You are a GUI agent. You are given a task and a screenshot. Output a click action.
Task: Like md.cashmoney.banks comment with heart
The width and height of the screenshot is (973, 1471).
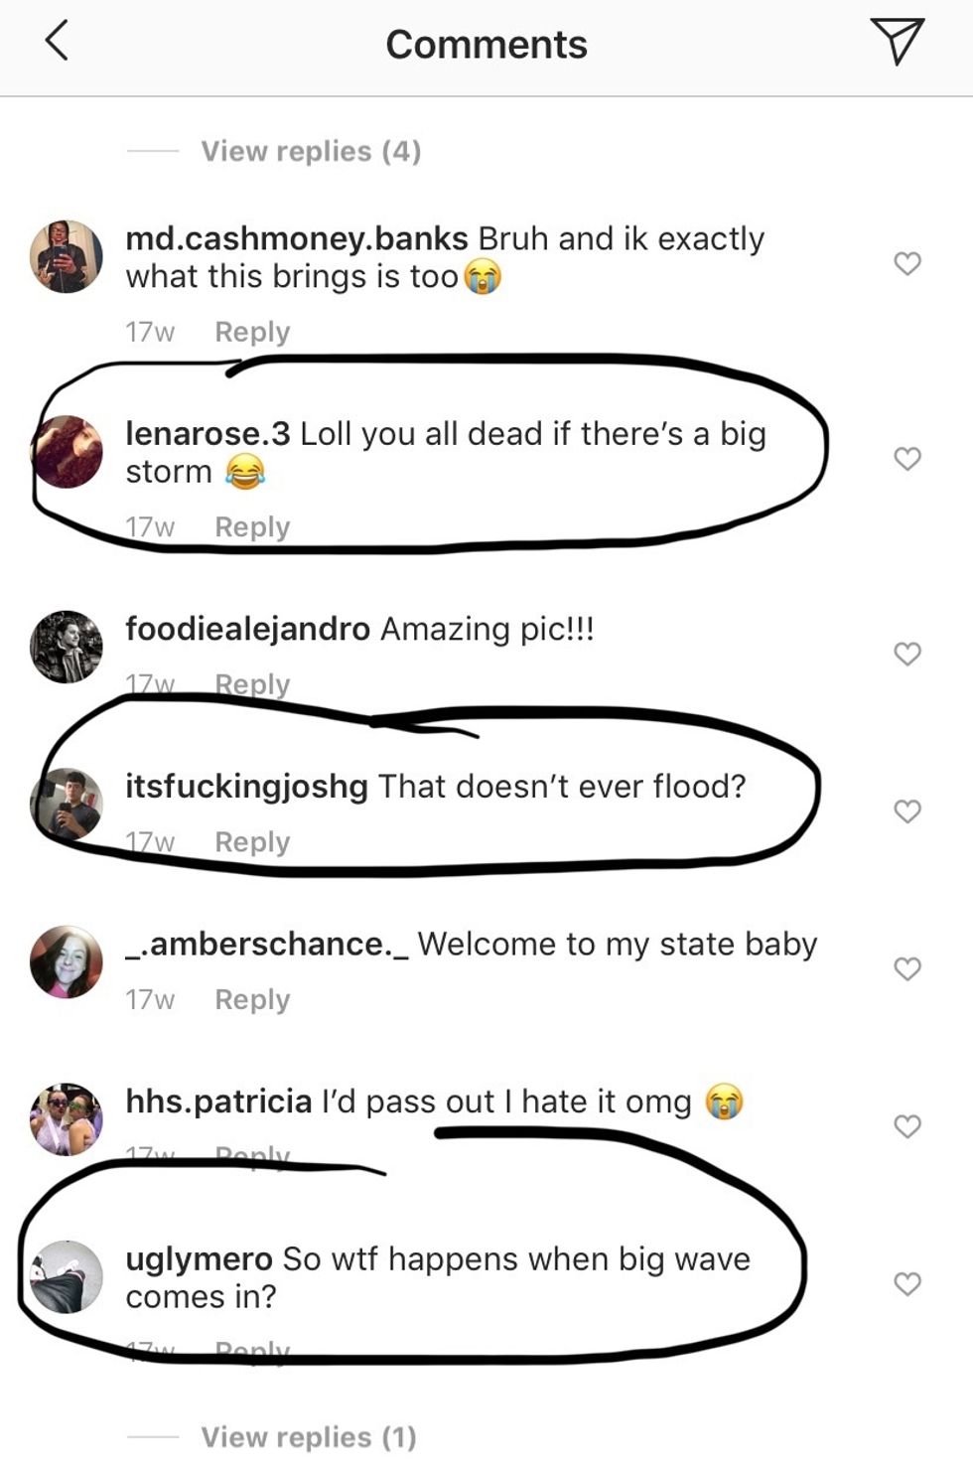[x=907, y=263]
